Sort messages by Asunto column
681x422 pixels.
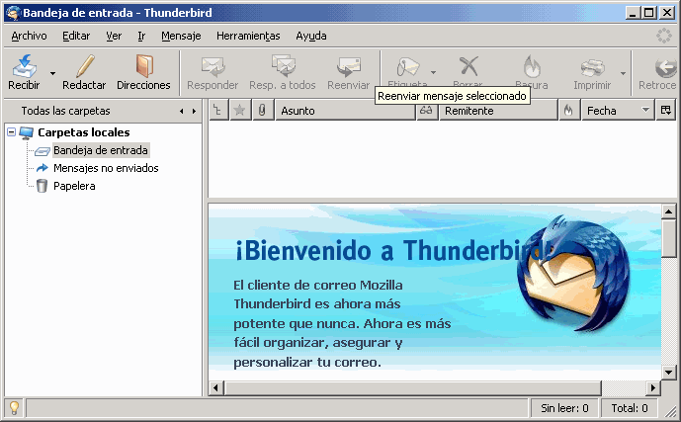pyautogui.click(x=345, y=111)
